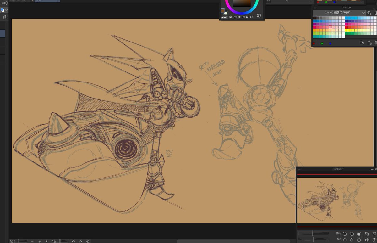The height and width of the screenshot is (243, 377).
Task: Click replace color icon in Color Set
Action: (362, 42)
